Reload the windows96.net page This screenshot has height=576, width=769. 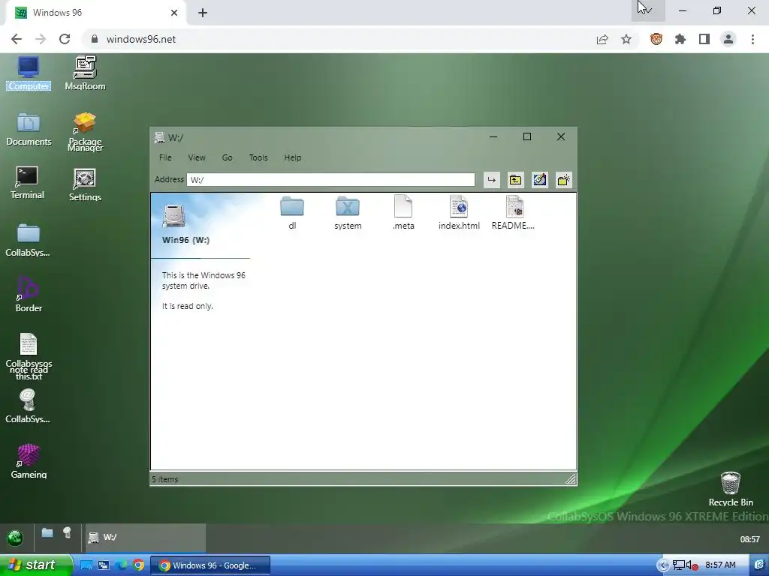point(65,39)
